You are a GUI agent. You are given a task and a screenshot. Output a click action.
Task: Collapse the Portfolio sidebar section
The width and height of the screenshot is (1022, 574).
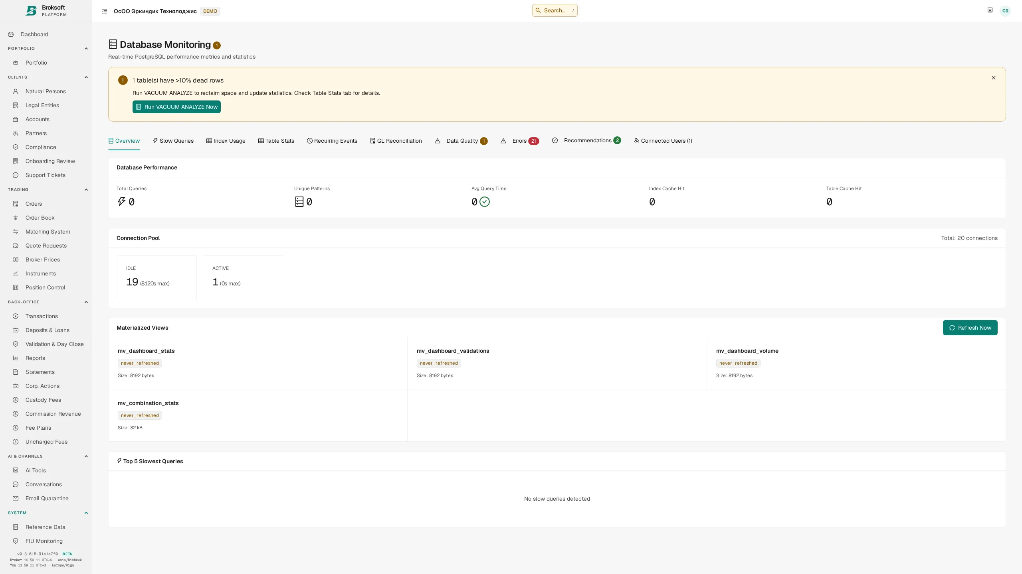pyautogui.click(x=86, y=49)
